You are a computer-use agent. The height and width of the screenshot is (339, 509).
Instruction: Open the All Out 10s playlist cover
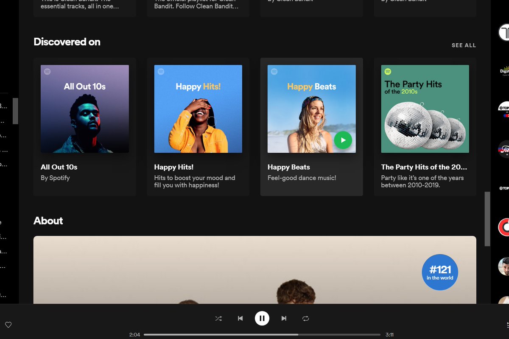85,109
